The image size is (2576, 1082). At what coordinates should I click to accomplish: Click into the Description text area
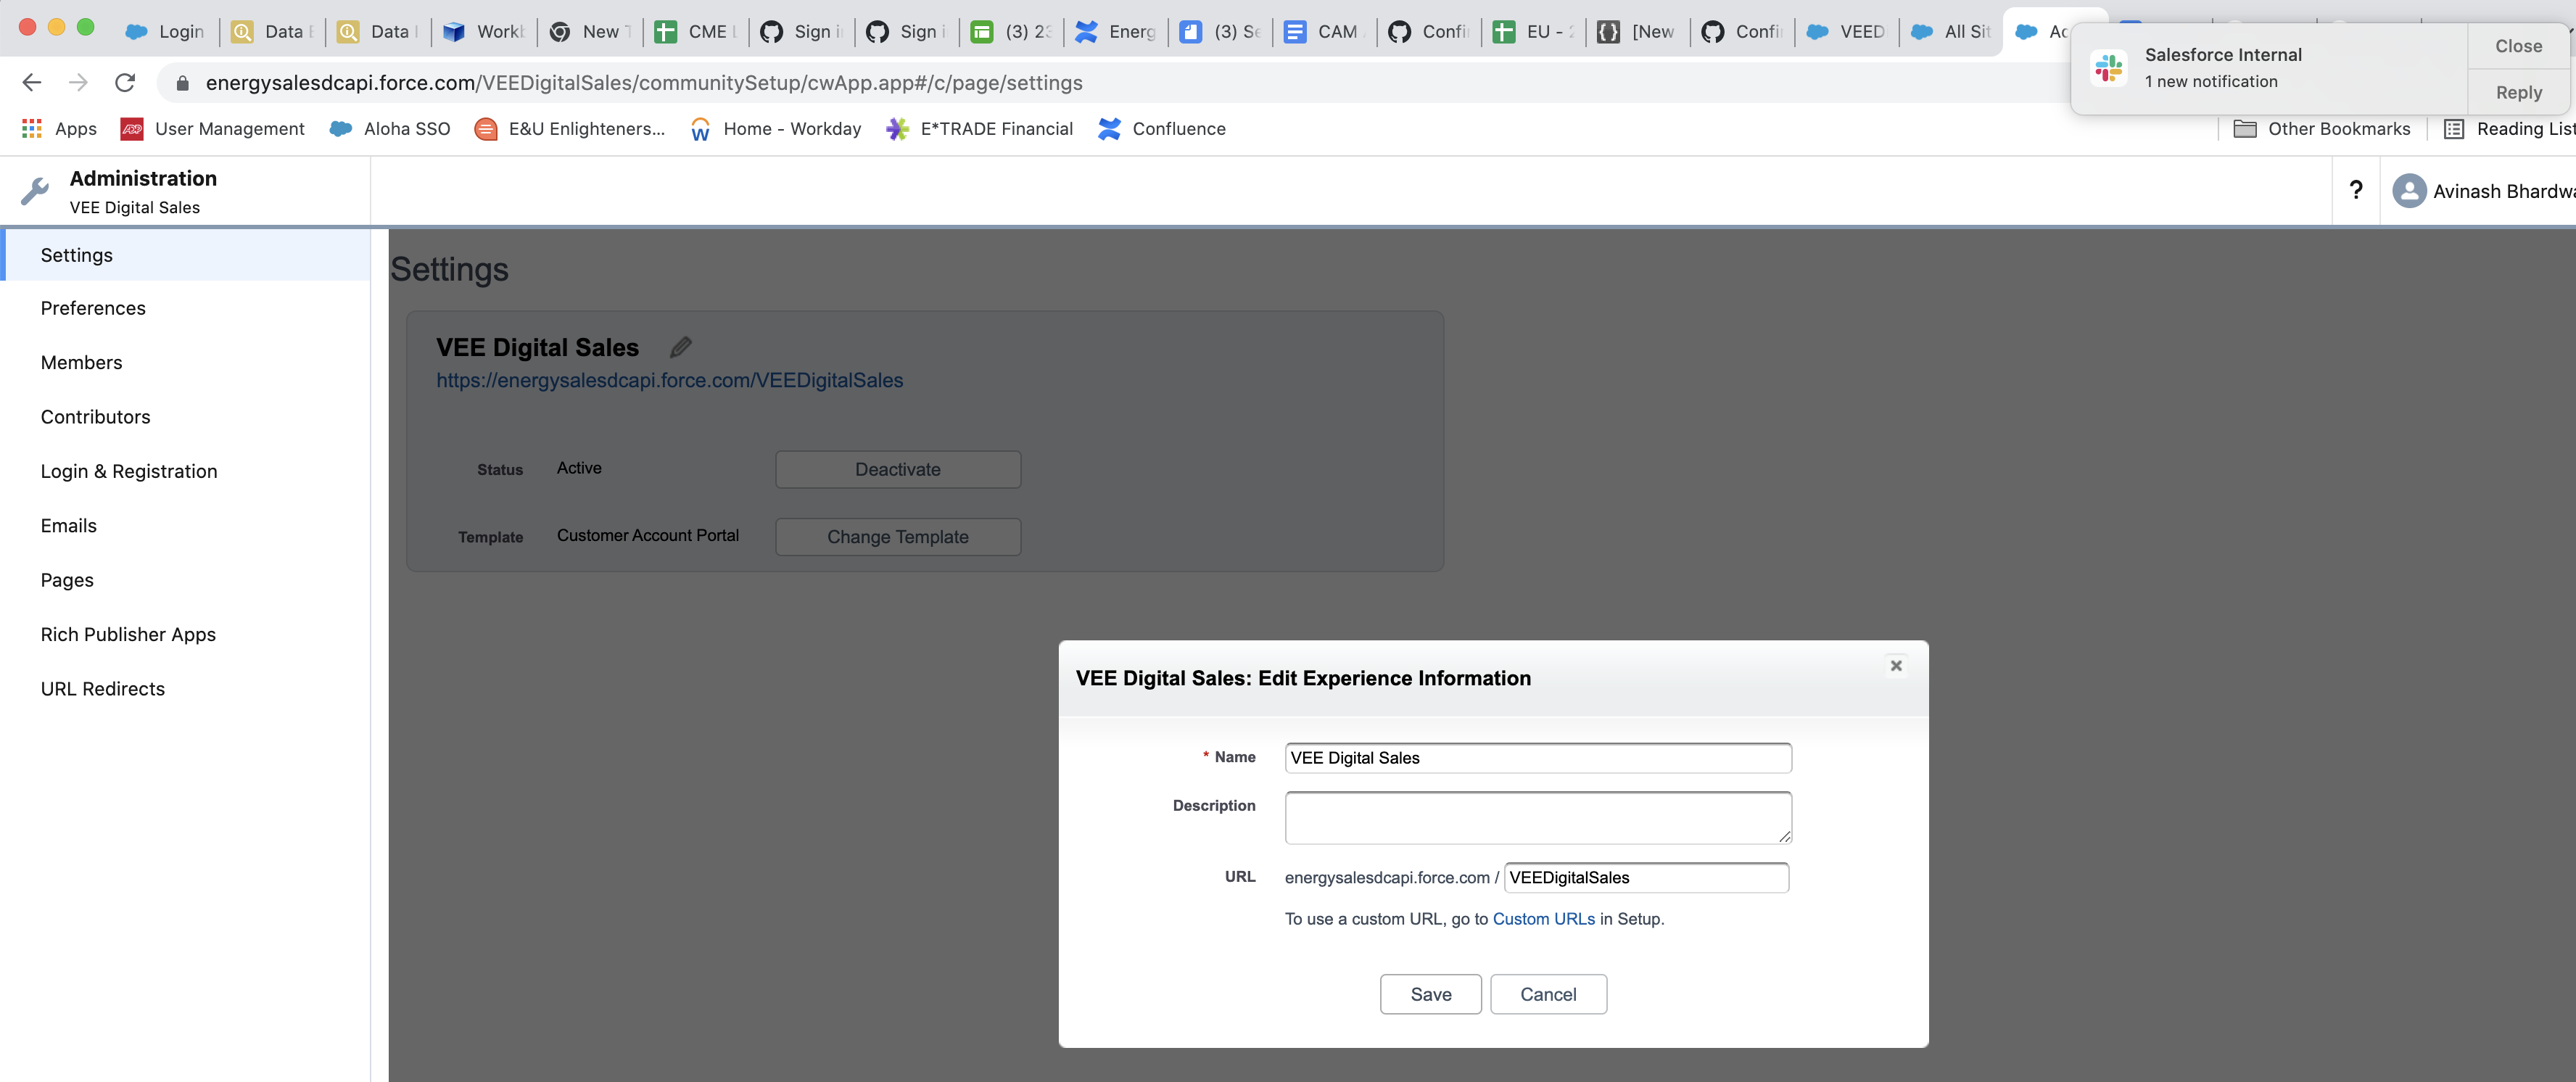pos(1537,817)
